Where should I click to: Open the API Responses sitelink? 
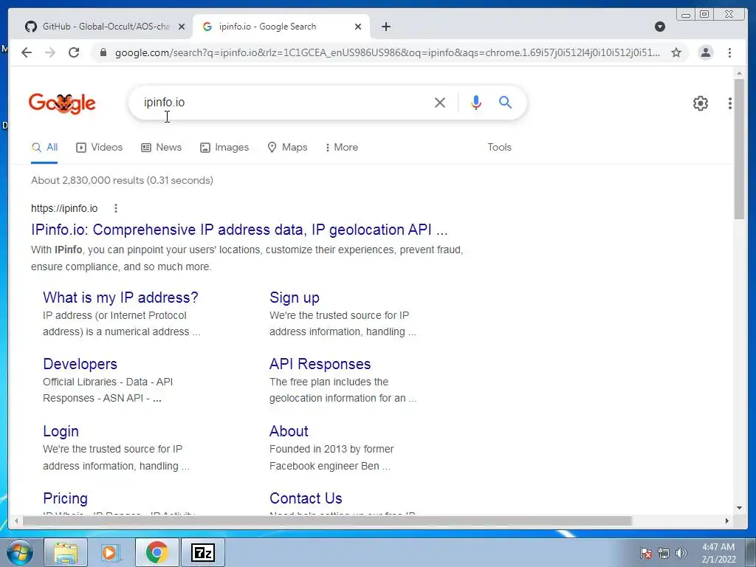coord(320,364)
